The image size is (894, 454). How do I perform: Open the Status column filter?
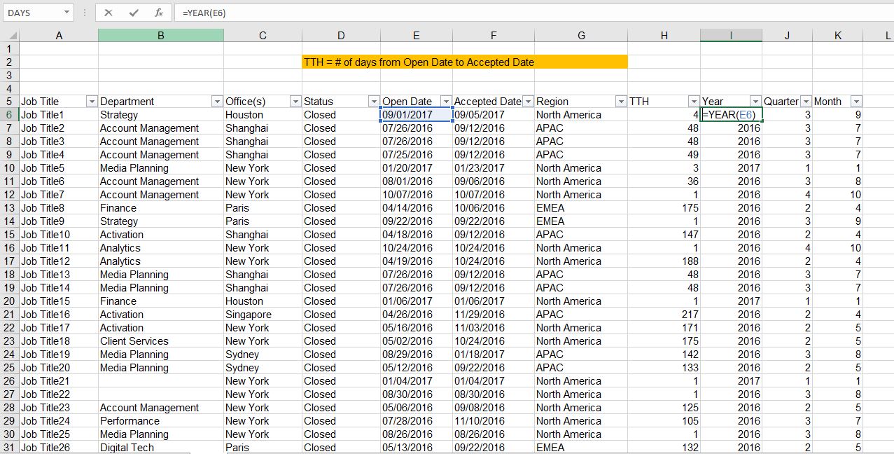(373, 102)
